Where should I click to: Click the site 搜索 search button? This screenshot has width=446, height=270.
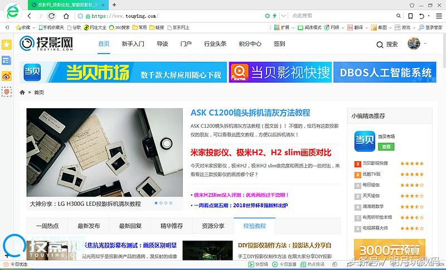tap(387, 45)
